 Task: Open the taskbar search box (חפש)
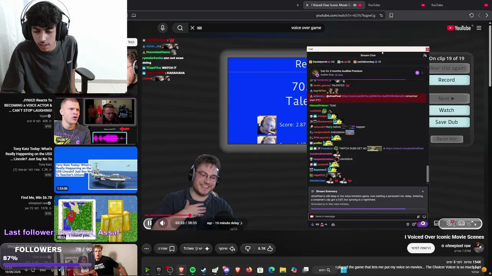325,270
